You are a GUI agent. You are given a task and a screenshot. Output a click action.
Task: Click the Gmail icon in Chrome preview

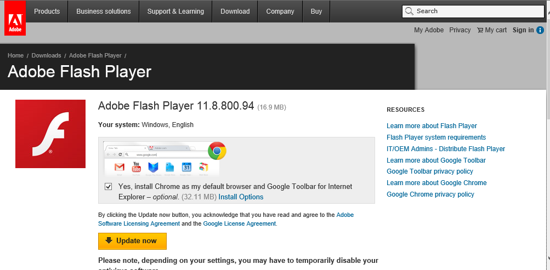pyautogui.click(x=119, y=167)
